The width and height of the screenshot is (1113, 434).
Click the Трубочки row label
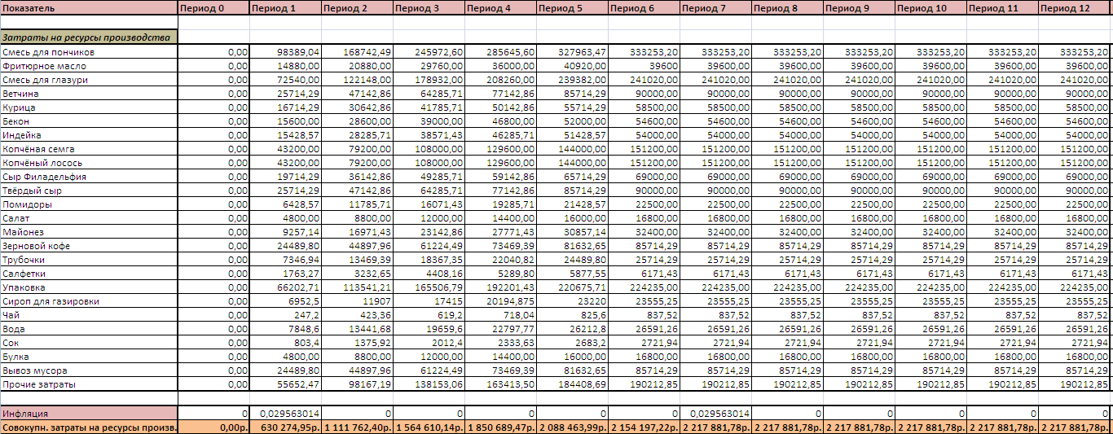89,260
